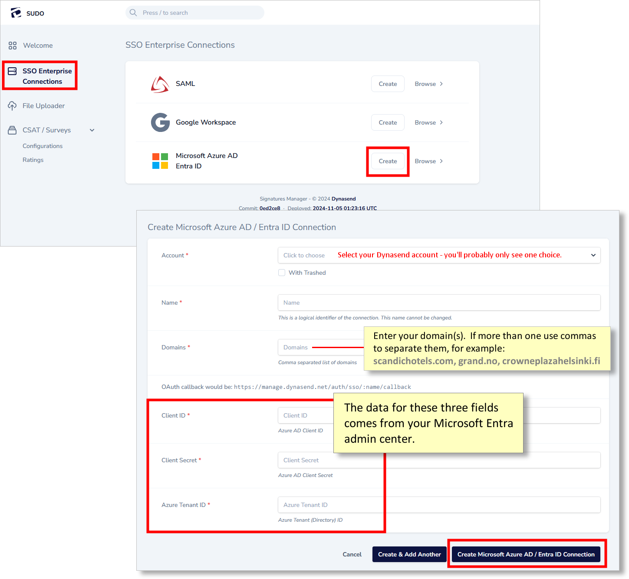This screenshot has width=629, height=579.
Task: Click Cancel in the connection form
Action: (x=352, y=554)
